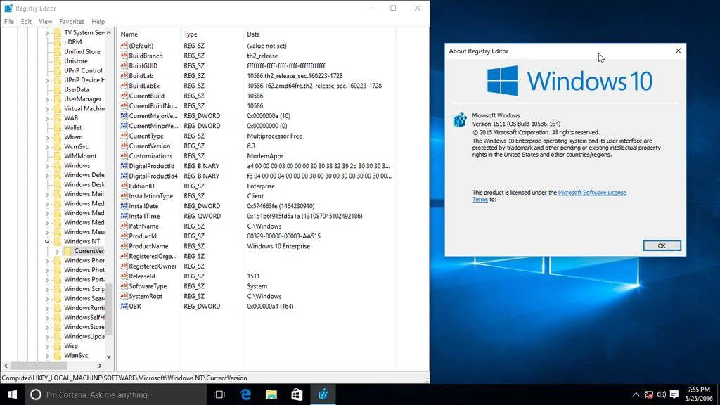Select the InstallationType value row

click(x=255, y=196)
